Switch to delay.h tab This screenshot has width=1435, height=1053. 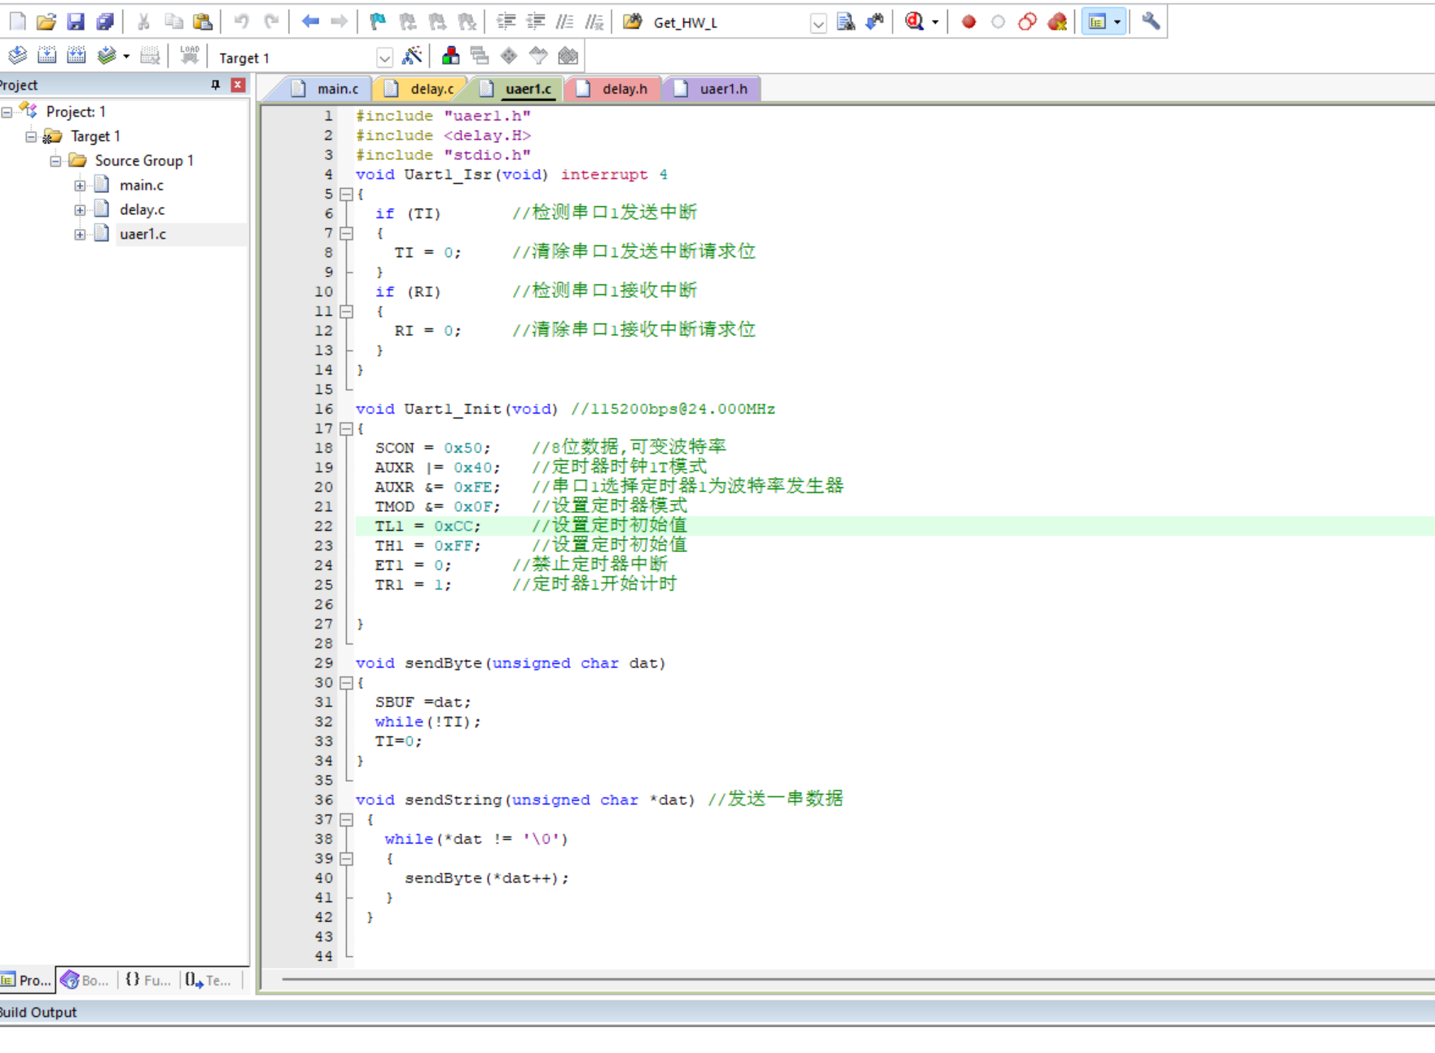(x=615, y=89)
